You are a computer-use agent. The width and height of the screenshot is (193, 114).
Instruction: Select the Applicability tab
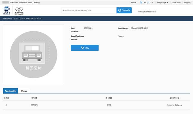click(x=10, y=91)
